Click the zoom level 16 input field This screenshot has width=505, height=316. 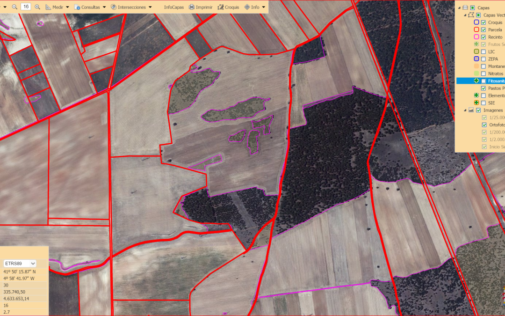click(x=26, y=7)
